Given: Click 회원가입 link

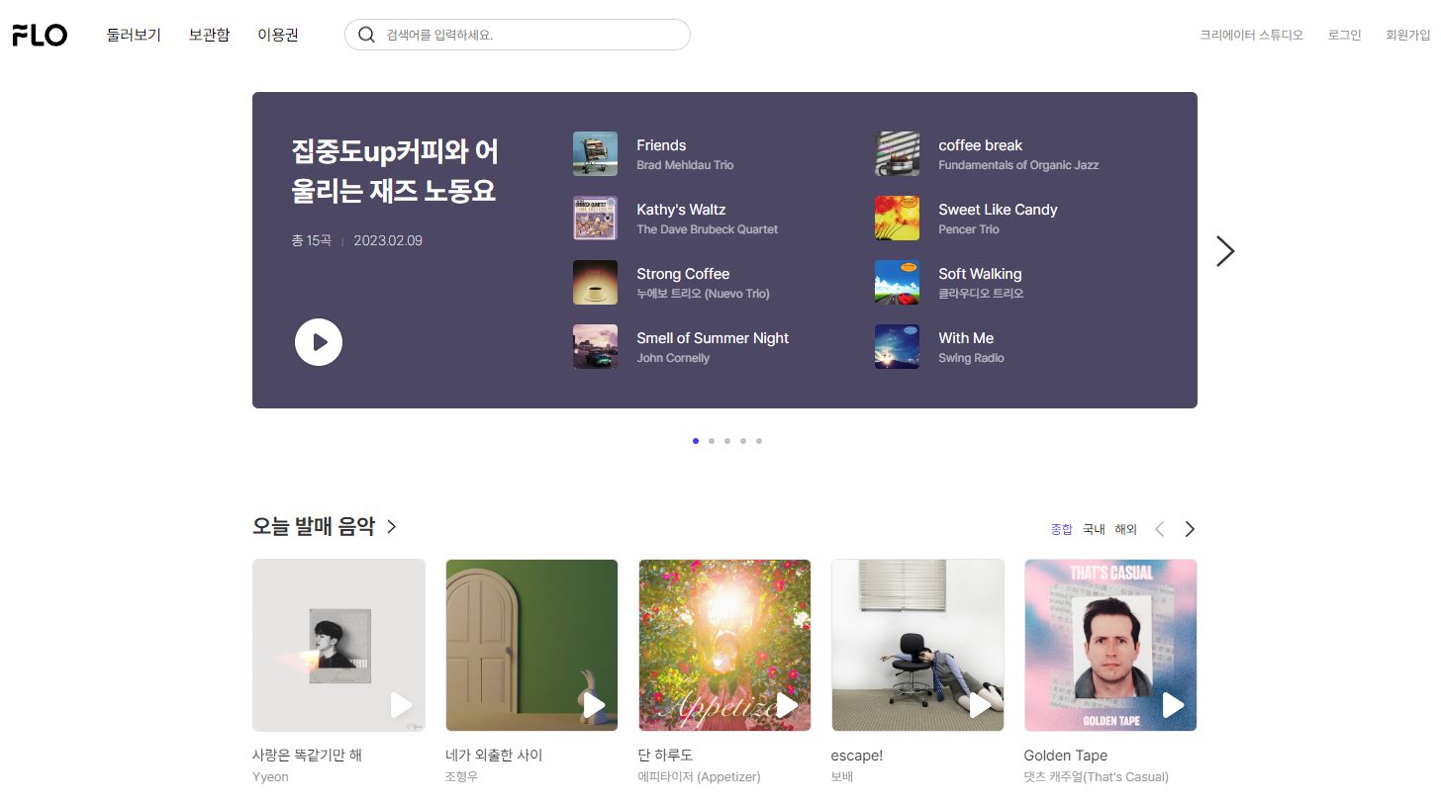Looking at the screenshot, I should 1408,35.
